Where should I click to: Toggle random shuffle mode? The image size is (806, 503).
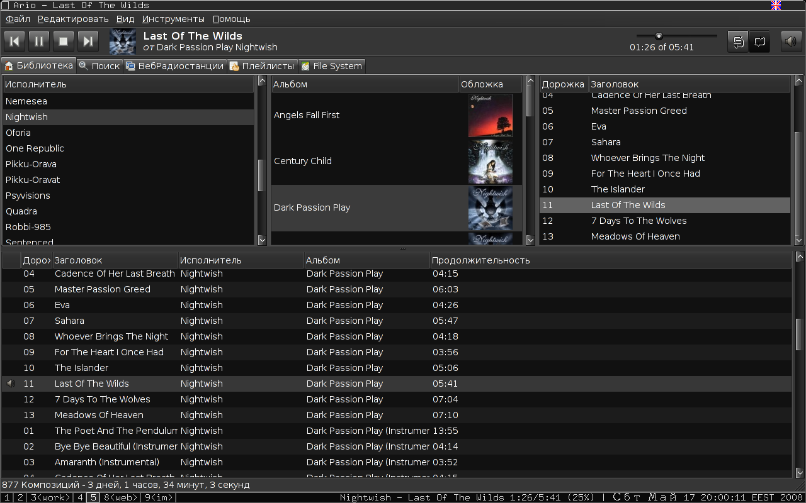coord(738,41)
